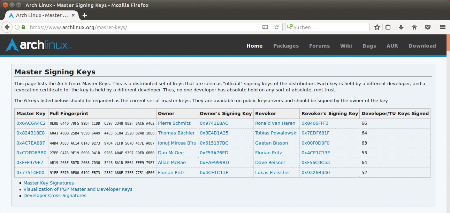The height and width of the screenshot is (213, 450).
Task: Open the Wiki navigation item
Action: click(x=346, y=46)
